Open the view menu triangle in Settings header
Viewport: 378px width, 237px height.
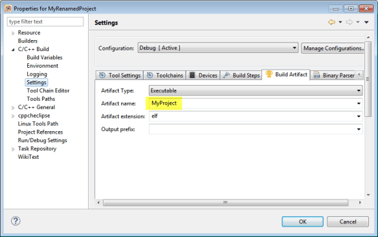click(x=366, y=23)
